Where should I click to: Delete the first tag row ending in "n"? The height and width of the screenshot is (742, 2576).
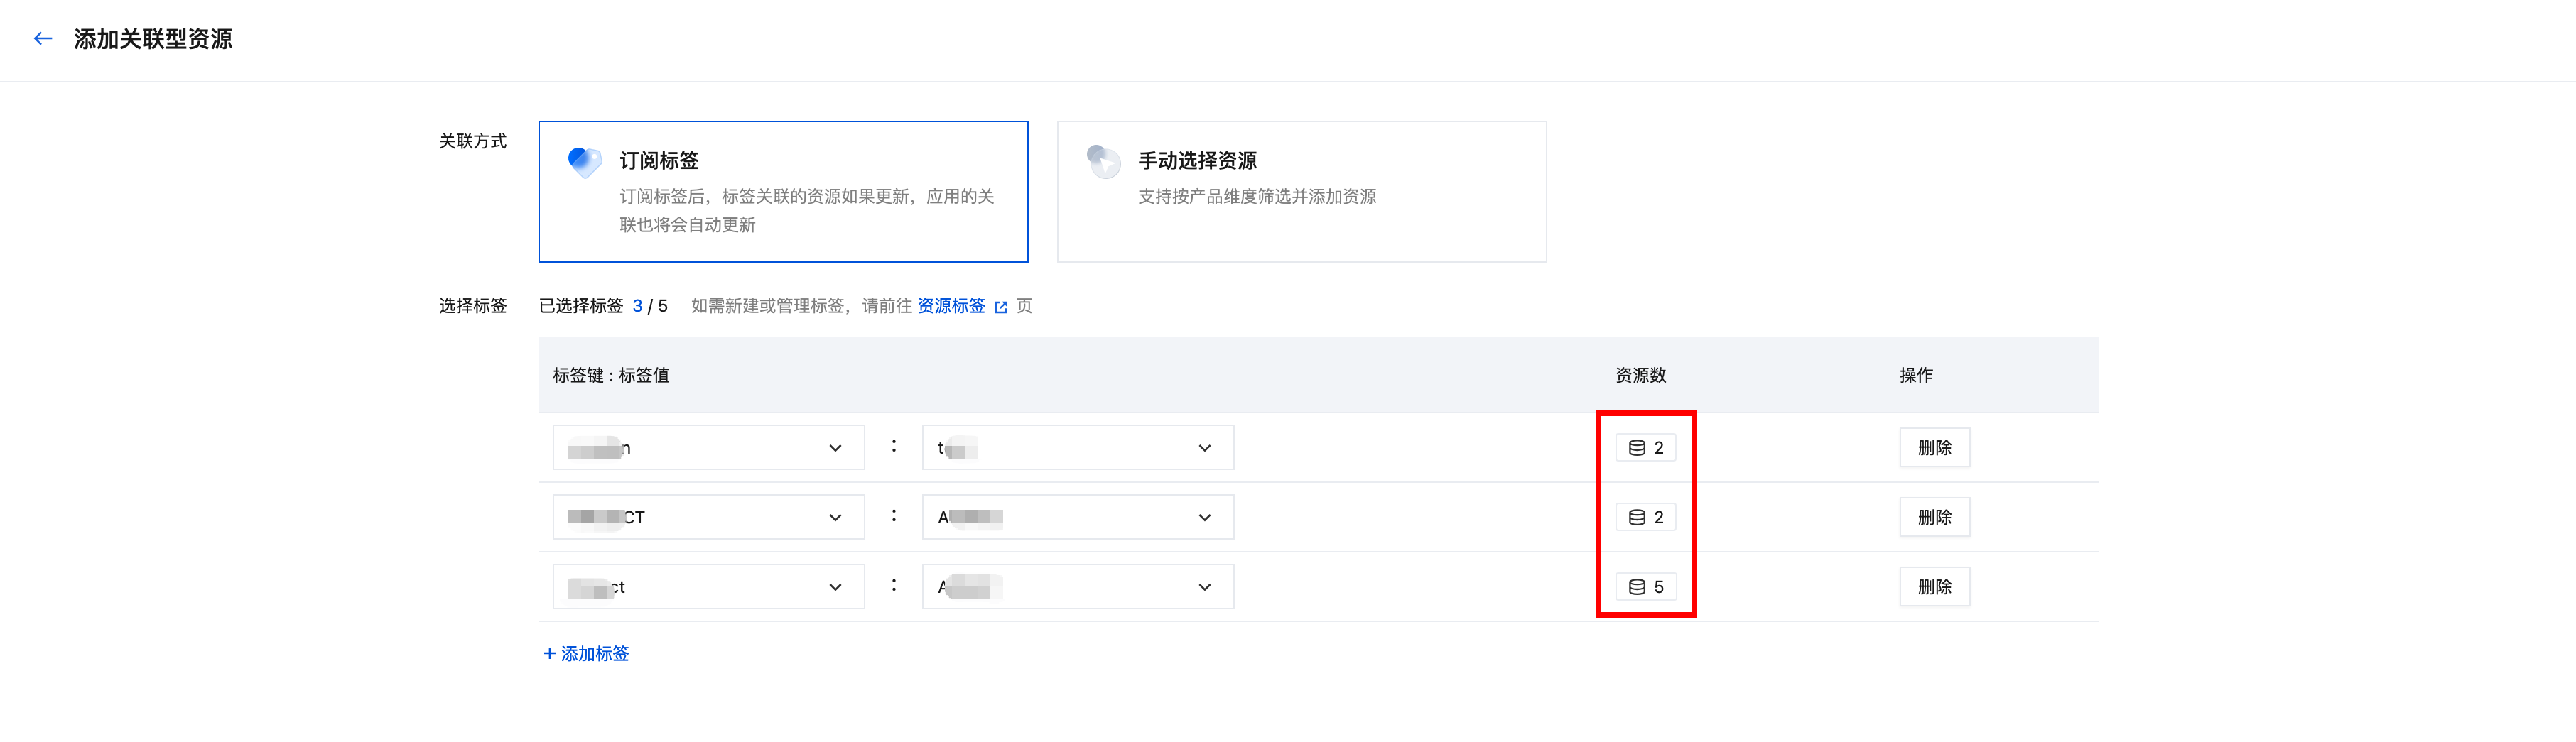click(1934, 448)
